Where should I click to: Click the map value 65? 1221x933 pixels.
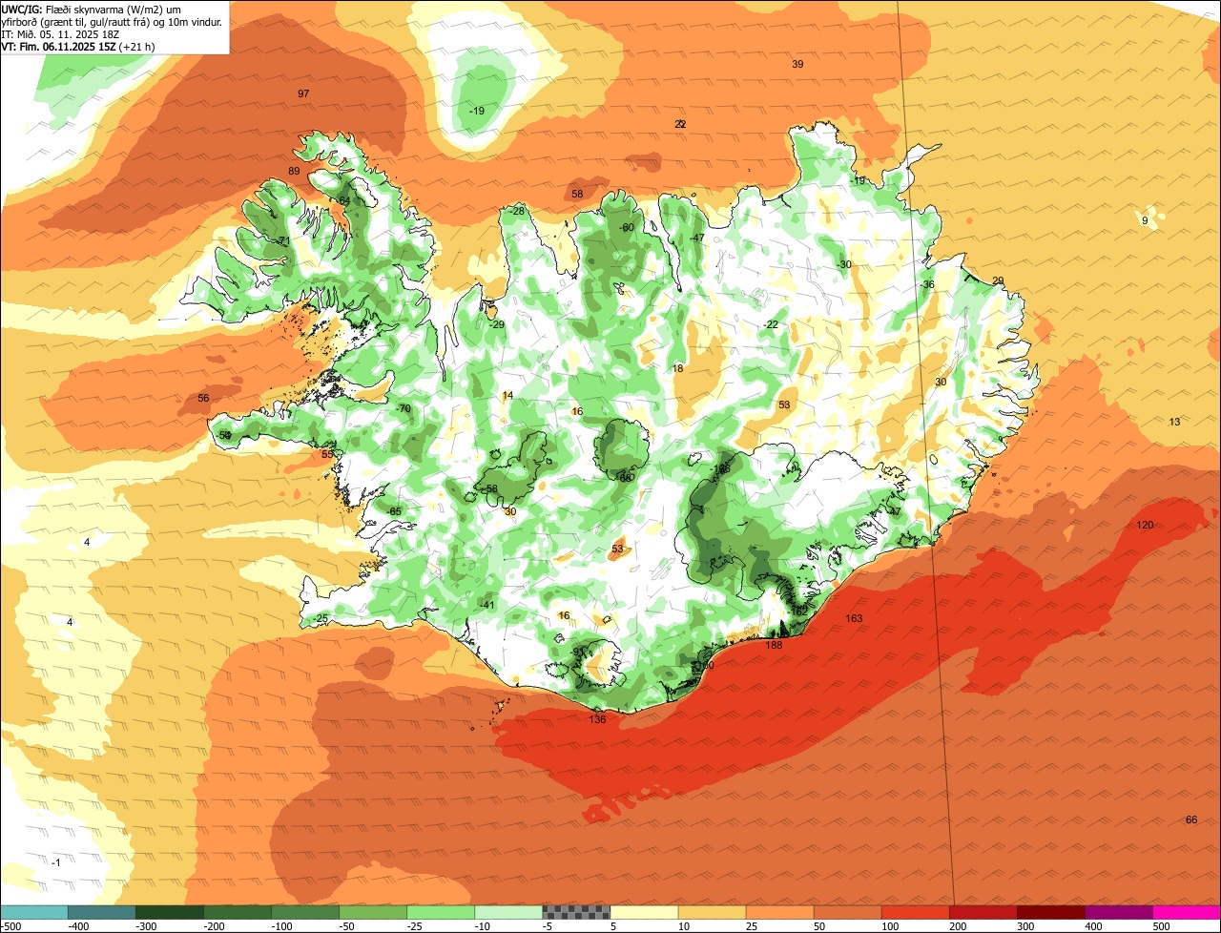(x=396, y=511)
